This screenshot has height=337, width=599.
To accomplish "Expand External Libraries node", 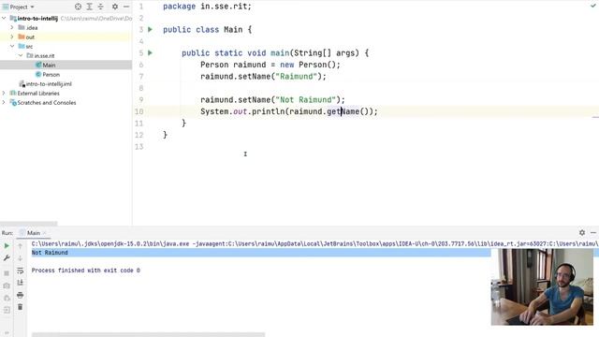I will click(4, 93).
